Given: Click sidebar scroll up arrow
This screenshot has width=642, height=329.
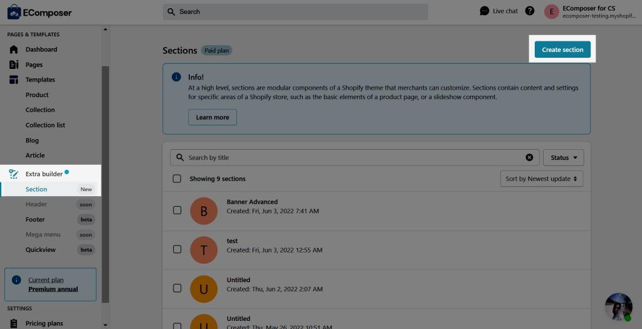Looking at the screenshot, I should (105, 30).
